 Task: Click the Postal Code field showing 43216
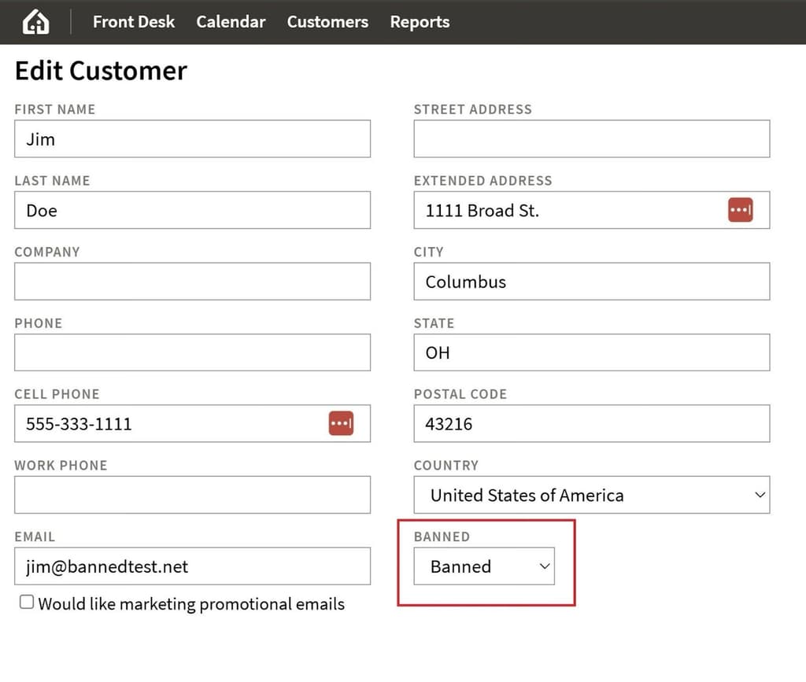click(591, 423)
